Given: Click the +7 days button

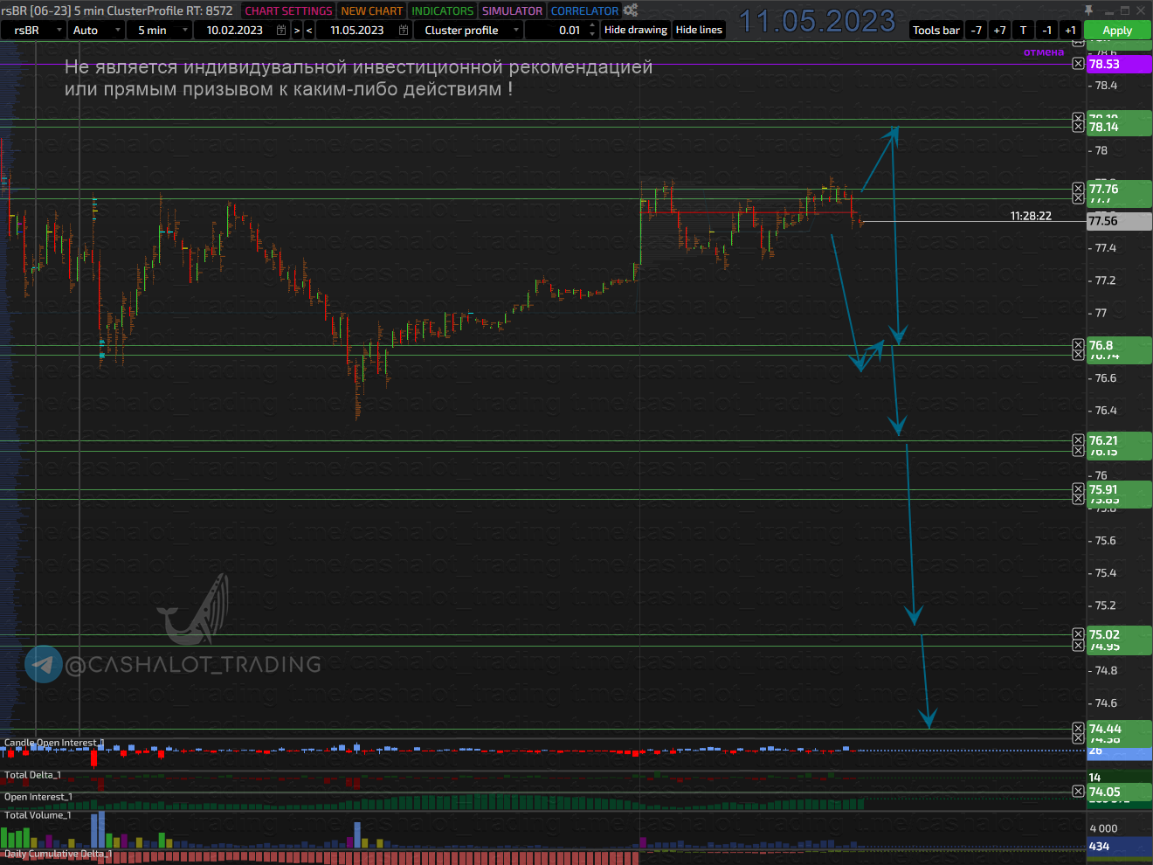Looking at the screenshot, I should [1000, 30].
